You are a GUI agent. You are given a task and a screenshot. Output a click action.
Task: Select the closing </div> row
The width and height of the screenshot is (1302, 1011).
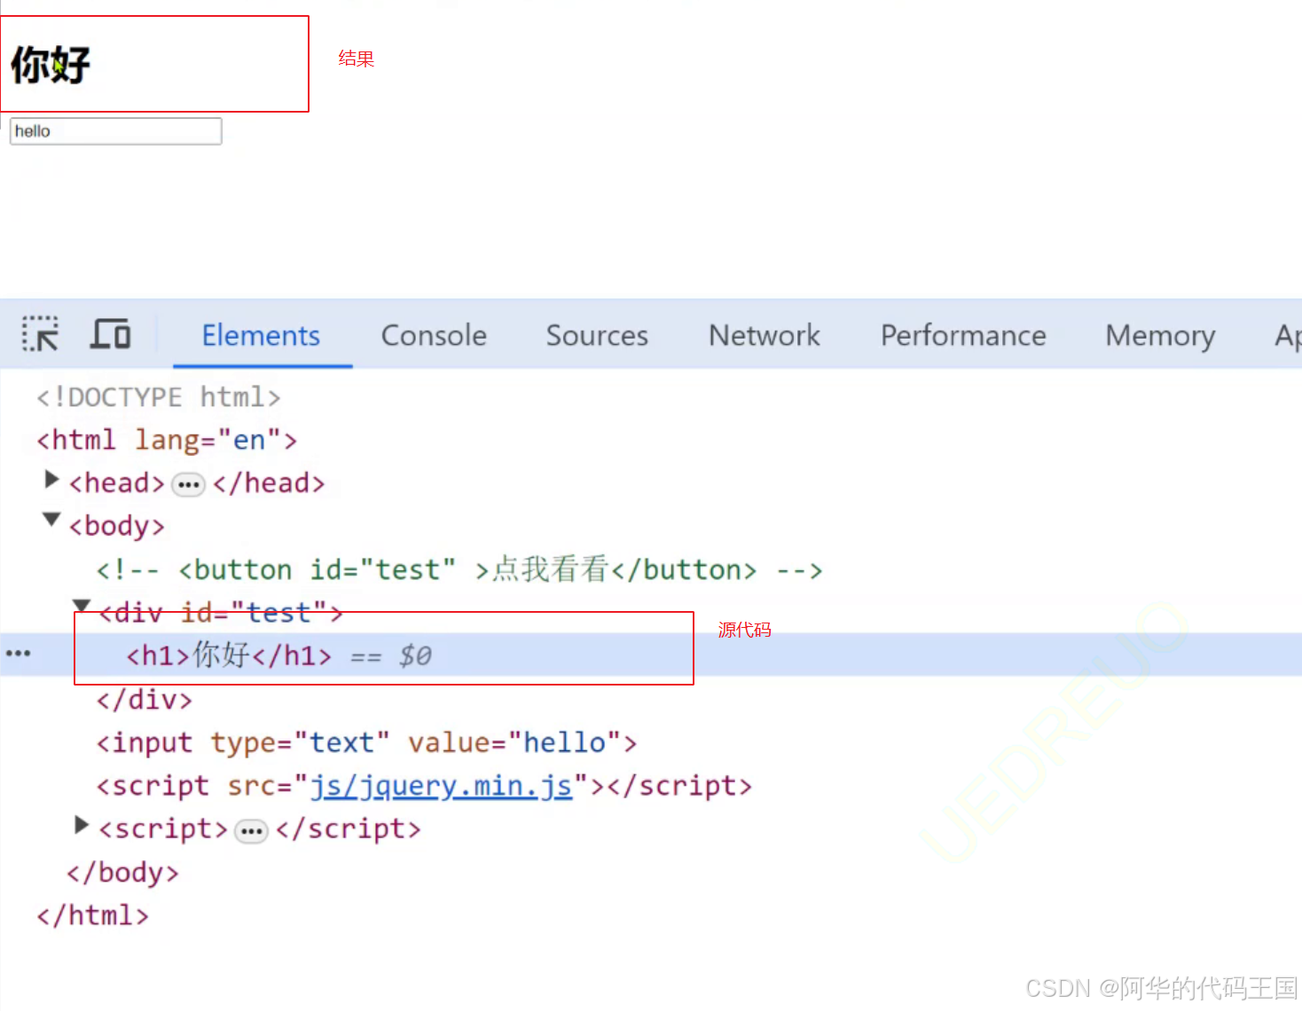point(144,700)
